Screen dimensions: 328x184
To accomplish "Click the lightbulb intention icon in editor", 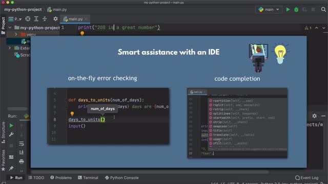I will pos(82,33).
